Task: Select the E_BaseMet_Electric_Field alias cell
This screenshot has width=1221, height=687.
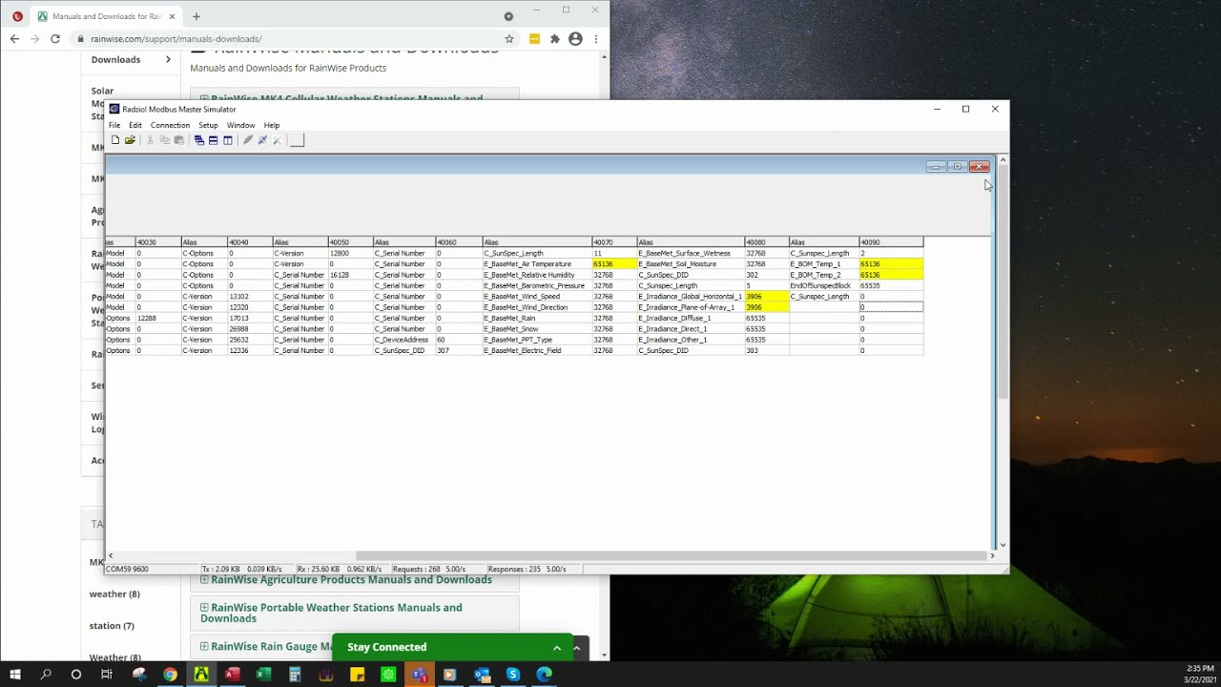Action: [537, 350]
